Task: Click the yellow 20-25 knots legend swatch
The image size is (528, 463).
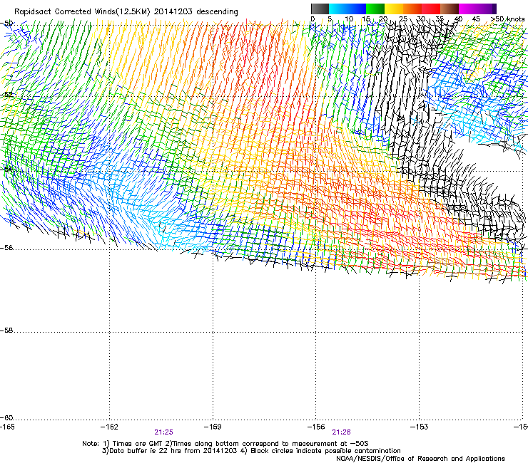Action: click(x=394, y=9)
